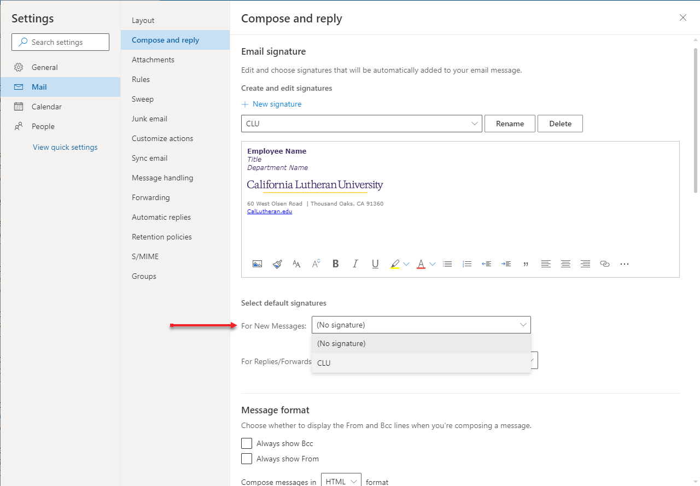Image resolution: width=700 pixels, height=486 pixels.
Task: Open Message handling settings
Action: 175,178
